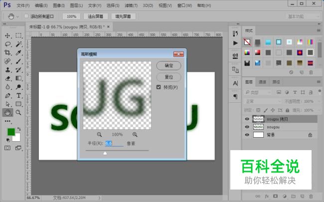The height and width of the screenshot is (202, 324).
Task: Click 复位 in the 高斯模糊 dialog
Action: (168, 77)
